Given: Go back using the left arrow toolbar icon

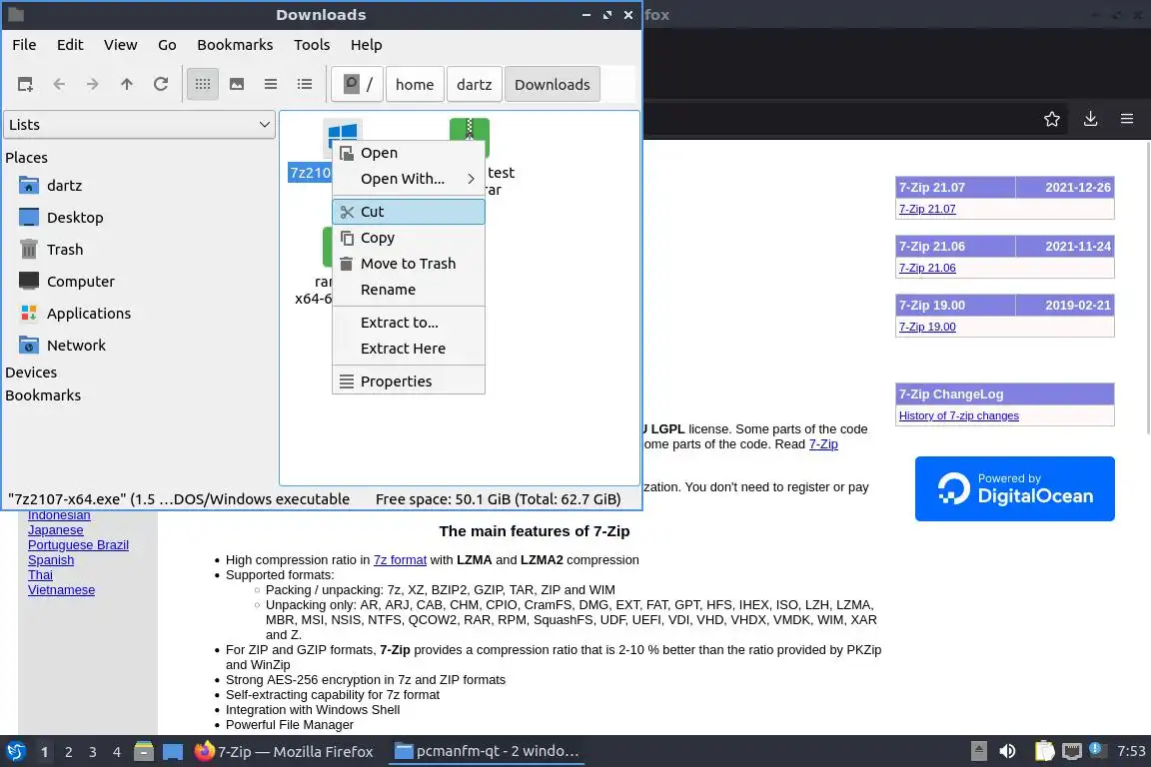Looking at the screenshot, I should [60, 85].
